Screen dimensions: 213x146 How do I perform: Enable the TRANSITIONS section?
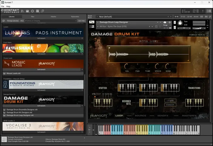tap(194, 88)
